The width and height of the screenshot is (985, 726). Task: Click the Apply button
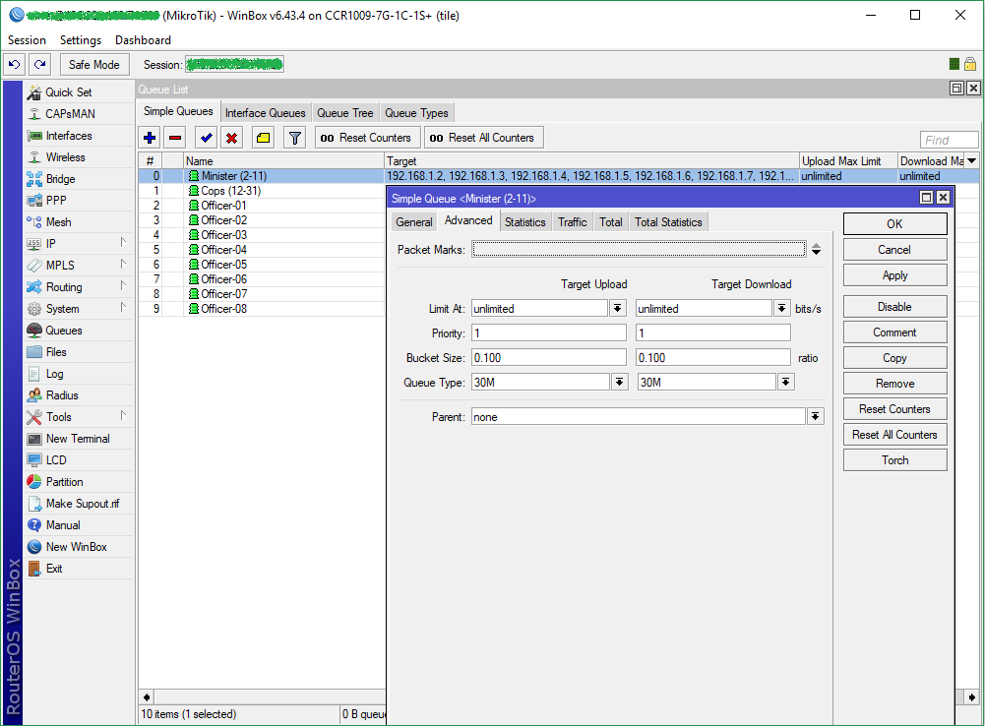click(894, 275)
